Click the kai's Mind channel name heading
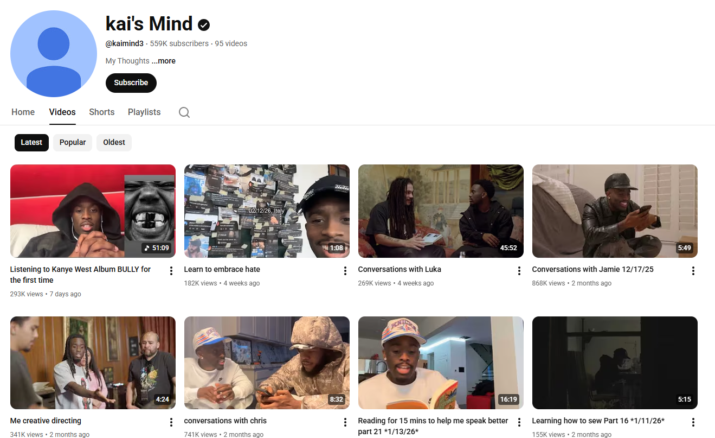This screenshot has width=715, height=438. pos(149,24)
